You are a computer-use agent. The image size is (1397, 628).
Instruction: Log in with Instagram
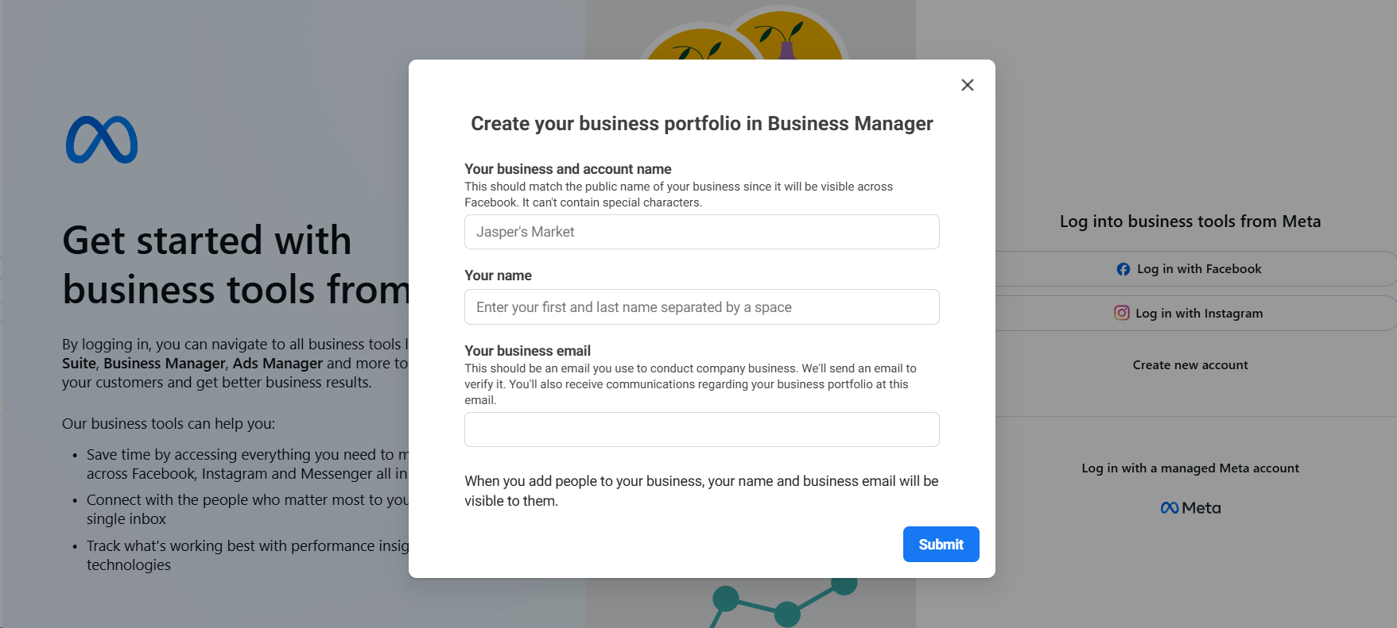point(1190,313)
